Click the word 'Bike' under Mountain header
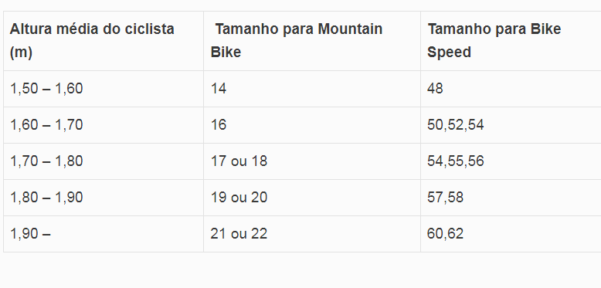This screenshot has height=288, width=601. point(226,52)
